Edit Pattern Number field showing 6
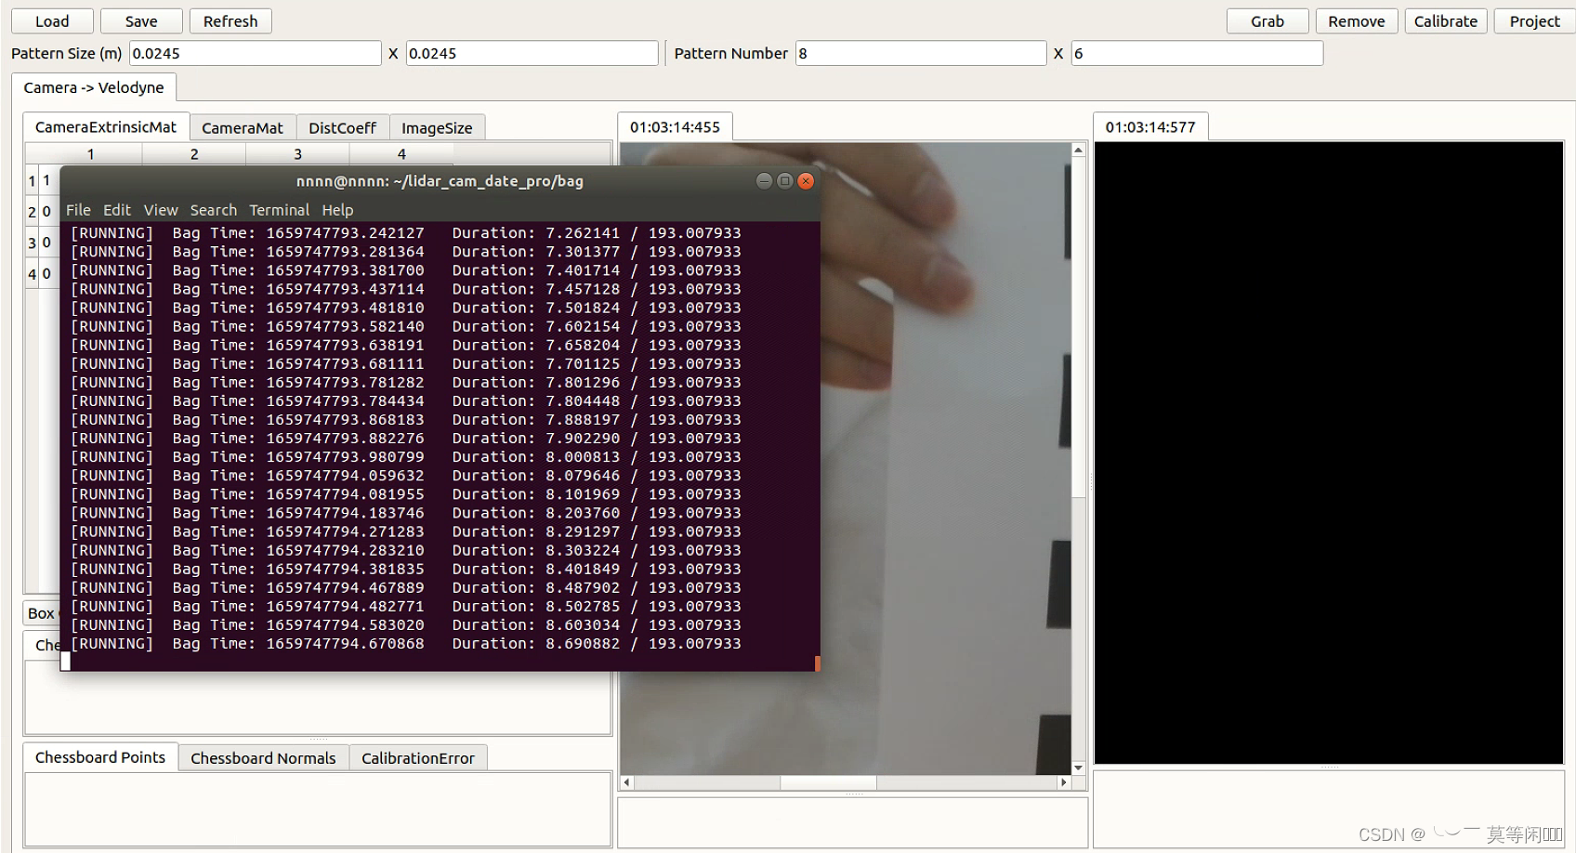 [1197, 53]
